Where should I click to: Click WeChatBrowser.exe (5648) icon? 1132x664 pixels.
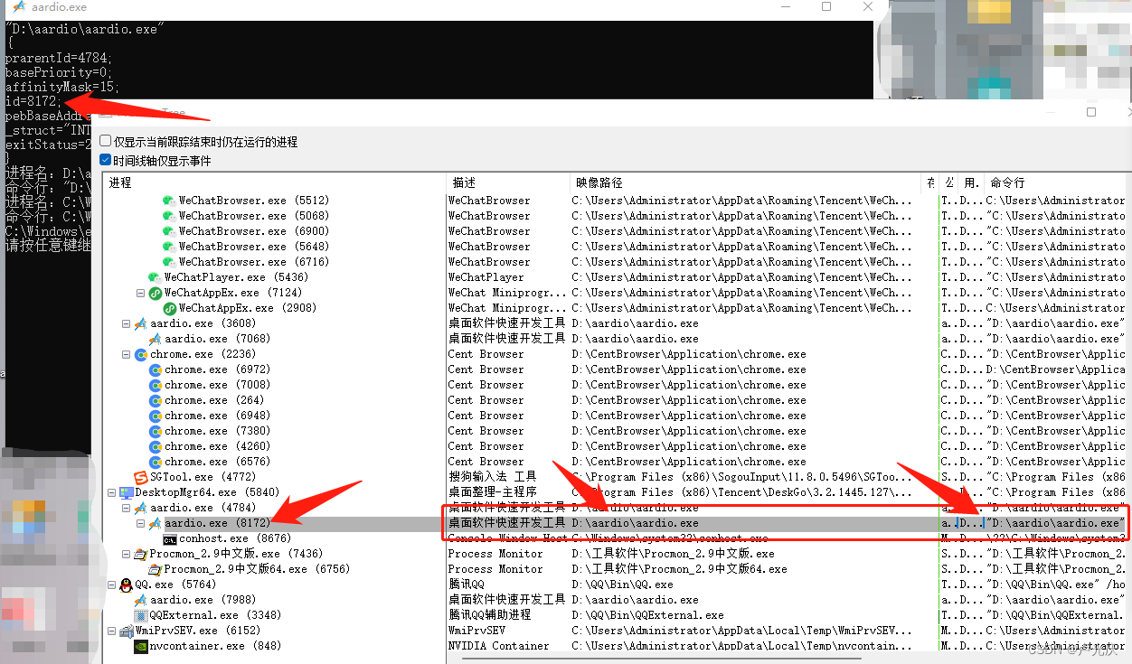tap(169, 247)
